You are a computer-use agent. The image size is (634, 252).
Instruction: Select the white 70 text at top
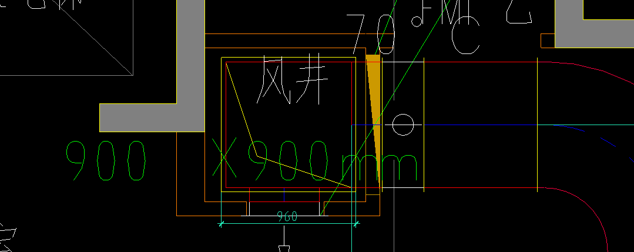pyautogui.click(x=371, y=34)
